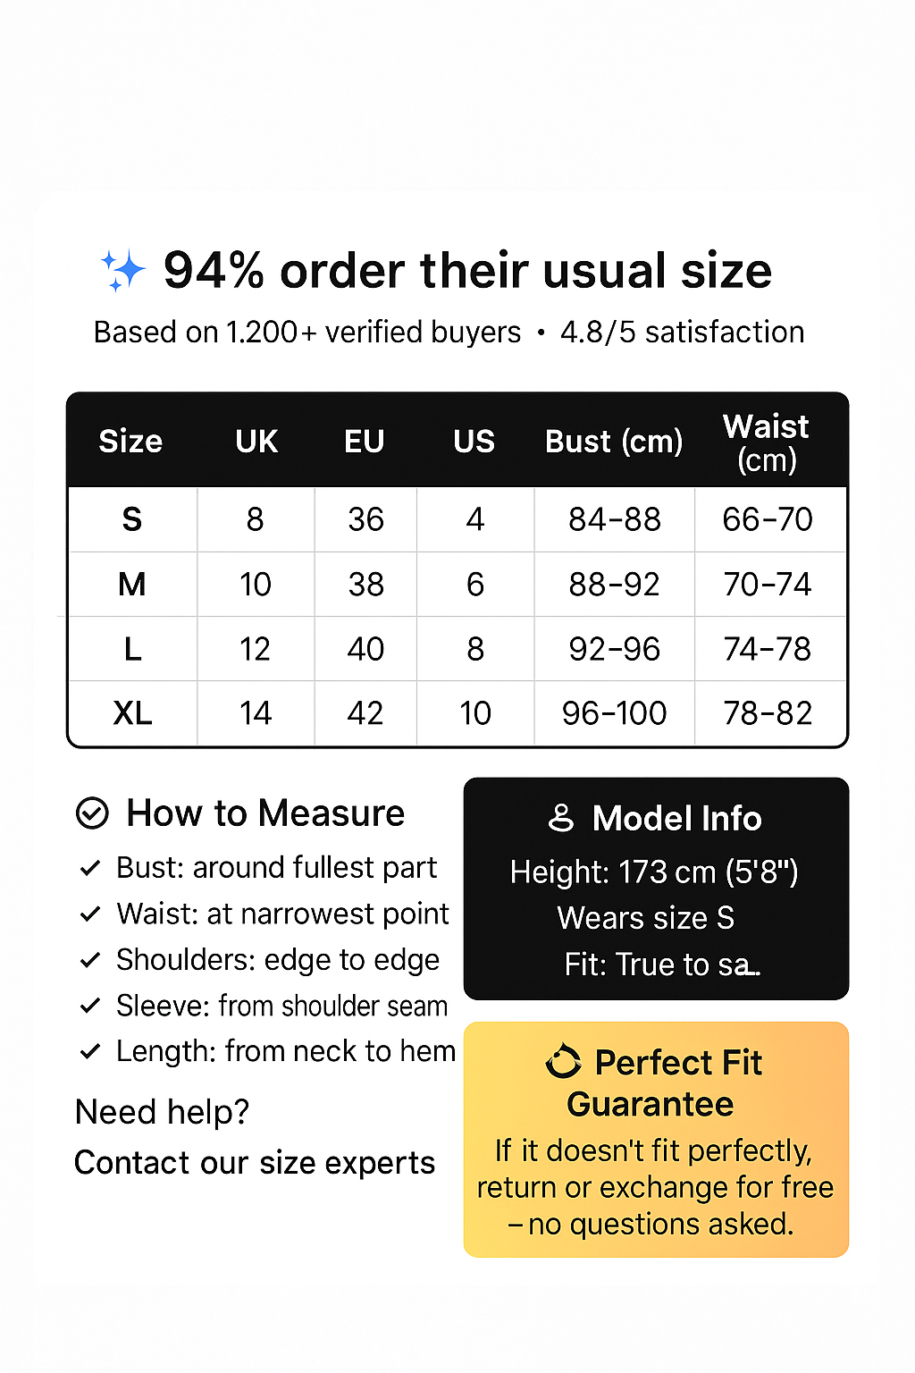The image size is (915, 1373).
Task: Select the S size row label
Action: click(132, 519)
